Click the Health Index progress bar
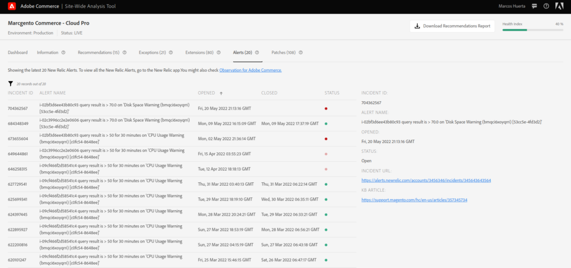This screenshot has width=571, height=268. (533, 30)
